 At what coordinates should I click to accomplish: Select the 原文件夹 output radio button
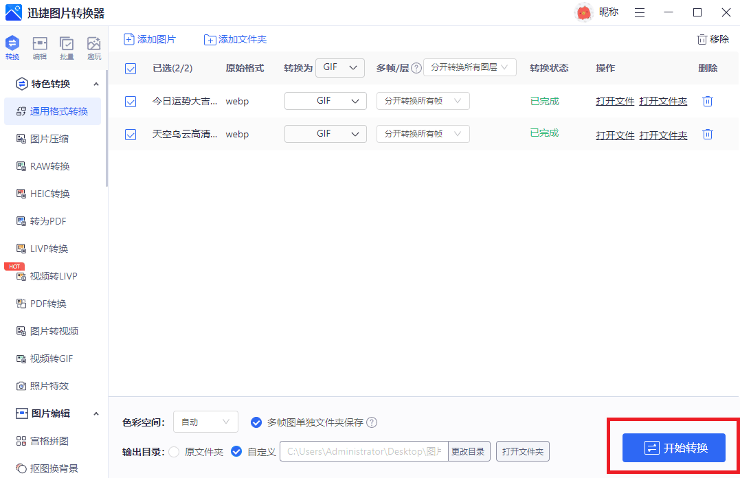(176, 451)
